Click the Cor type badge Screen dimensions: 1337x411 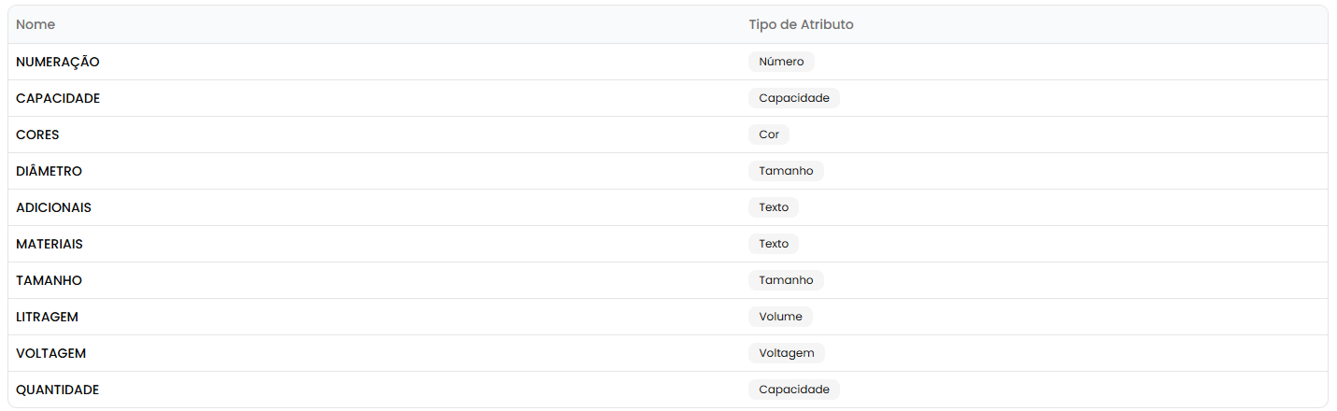coord(769,135)
